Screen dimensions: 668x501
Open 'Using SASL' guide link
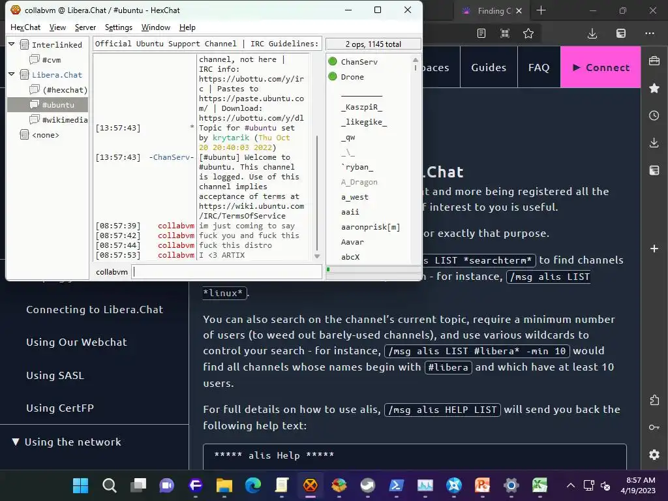(x=55, y=375)
